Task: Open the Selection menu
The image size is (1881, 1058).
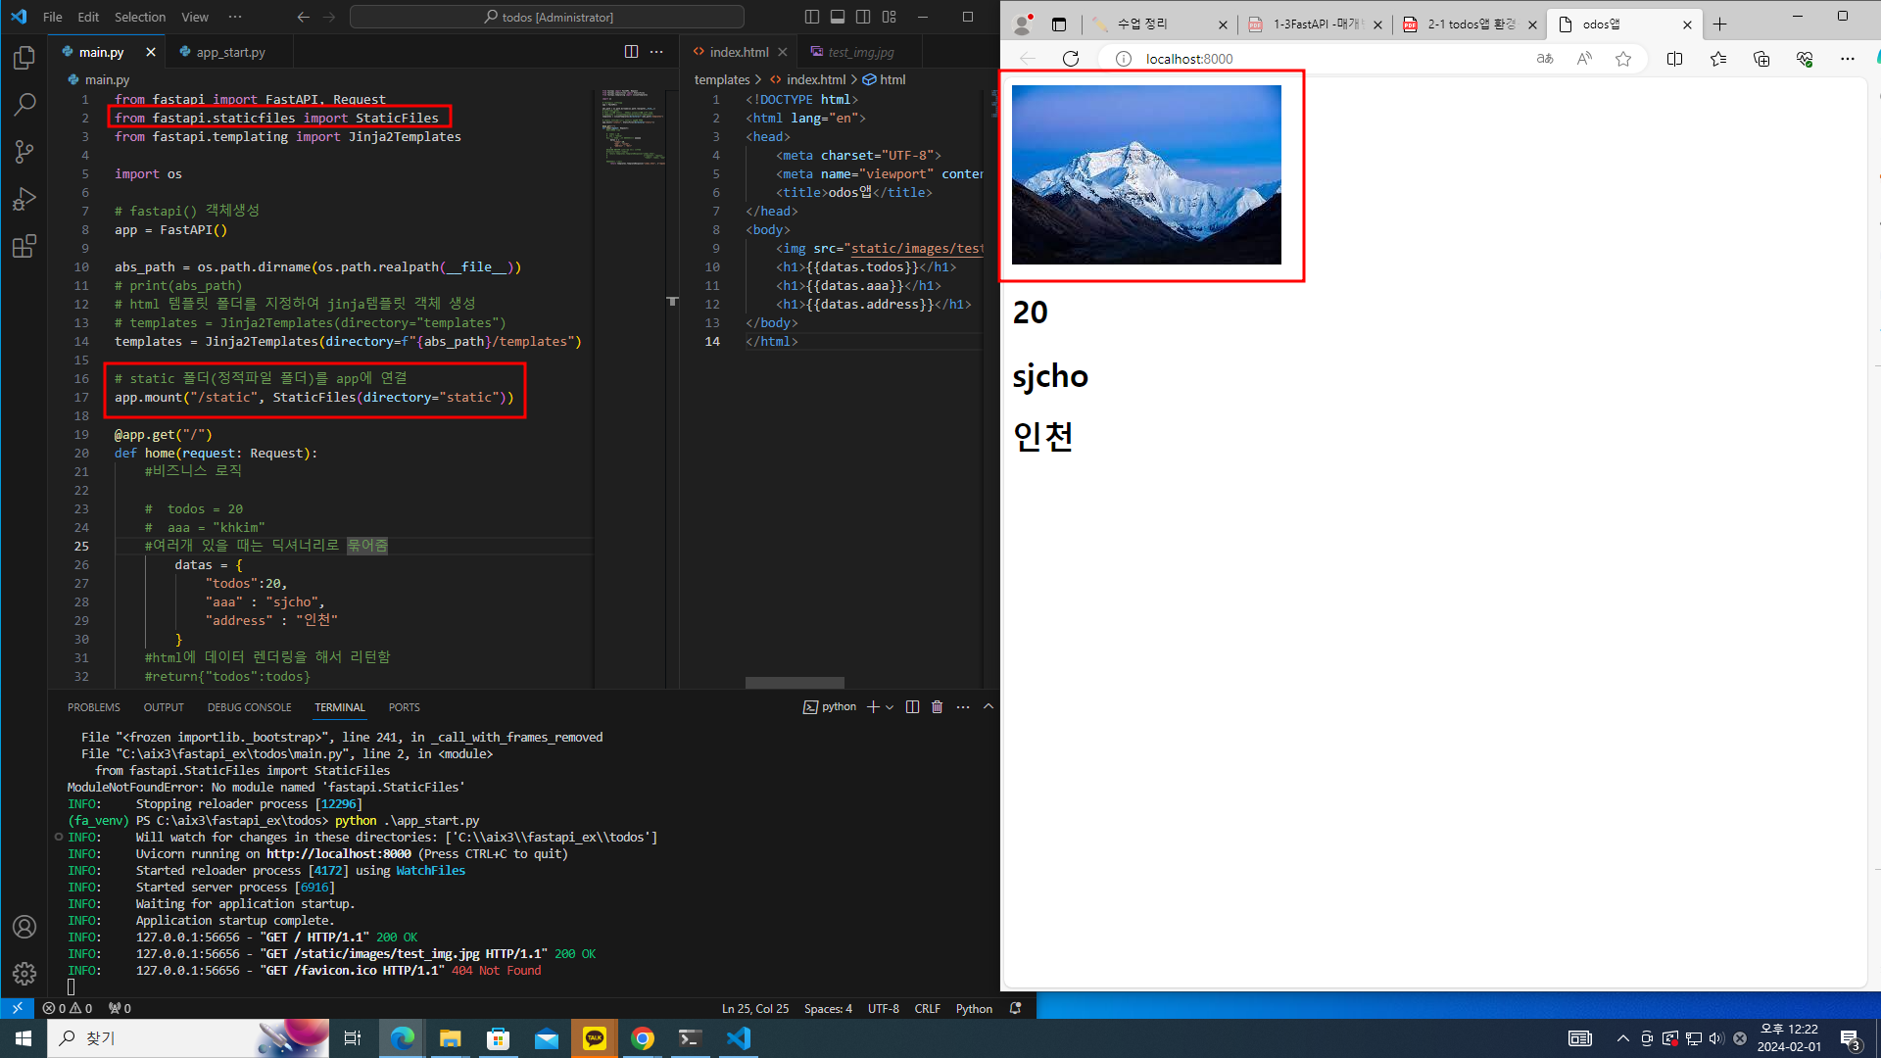Action: click(140, 17)
